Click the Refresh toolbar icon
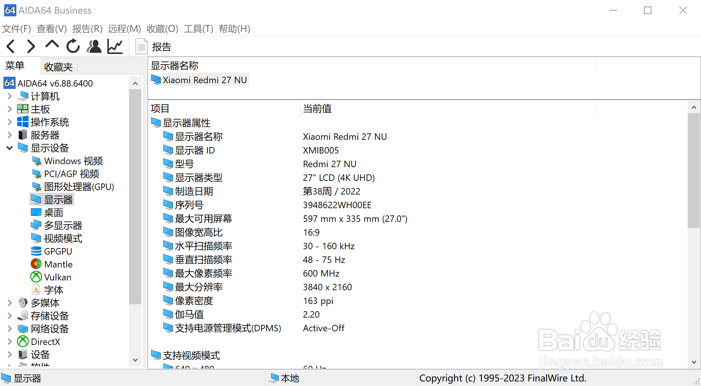This screenshot has height=386, width=701. point(73,46)
